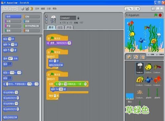Select the 外观 block category
Screen dimensions: 165x121
(13, 21)
